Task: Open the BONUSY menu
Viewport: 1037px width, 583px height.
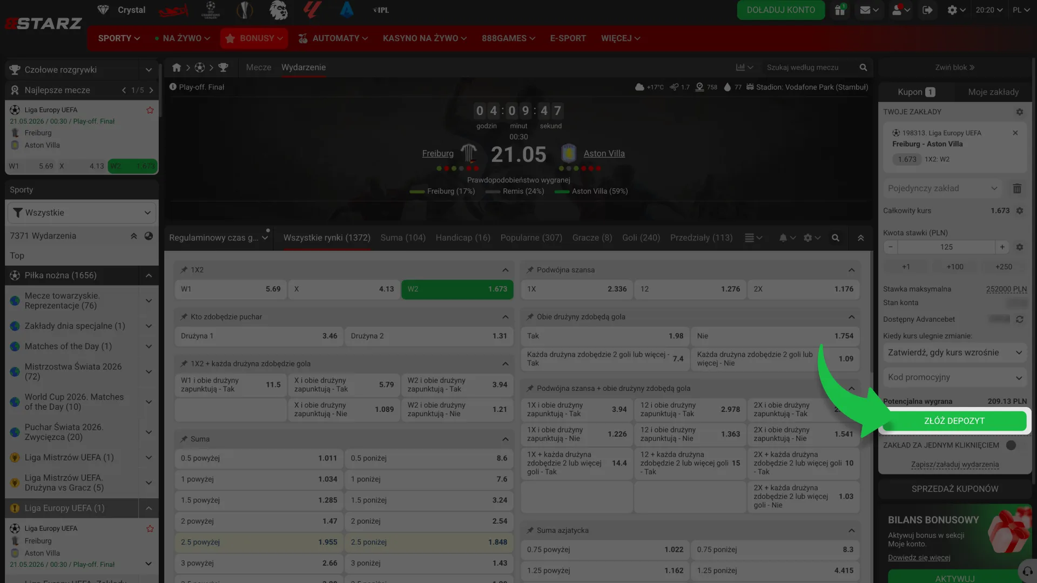Action: coord(254,38)
